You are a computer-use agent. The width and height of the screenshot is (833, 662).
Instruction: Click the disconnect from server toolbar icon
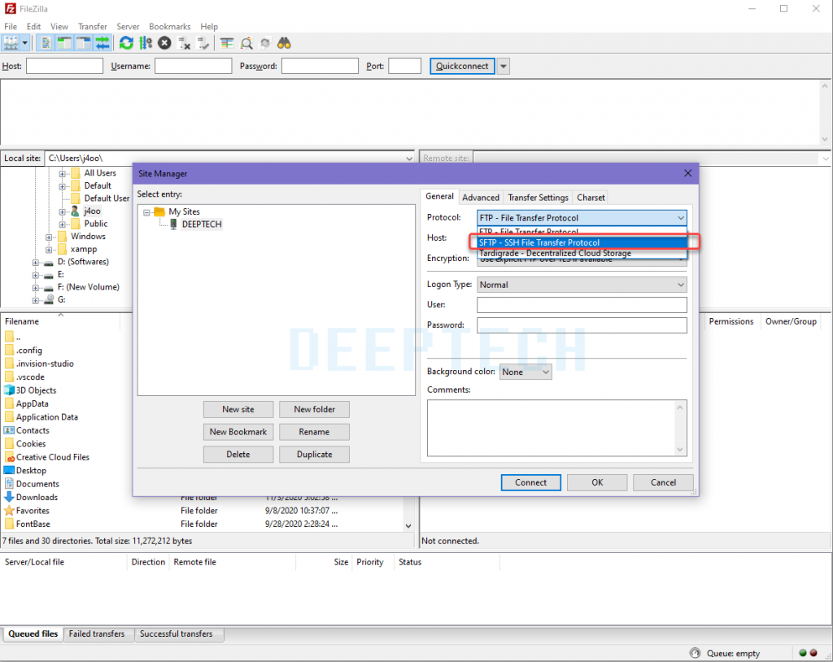pyautogui.click(x=184, y=43)
